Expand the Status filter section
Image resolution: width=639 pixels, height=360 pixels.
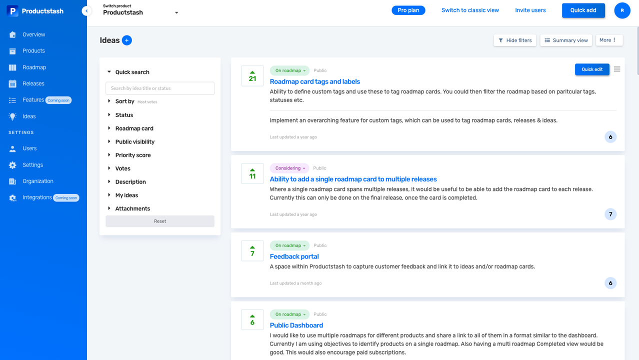(x=124, y=115)
